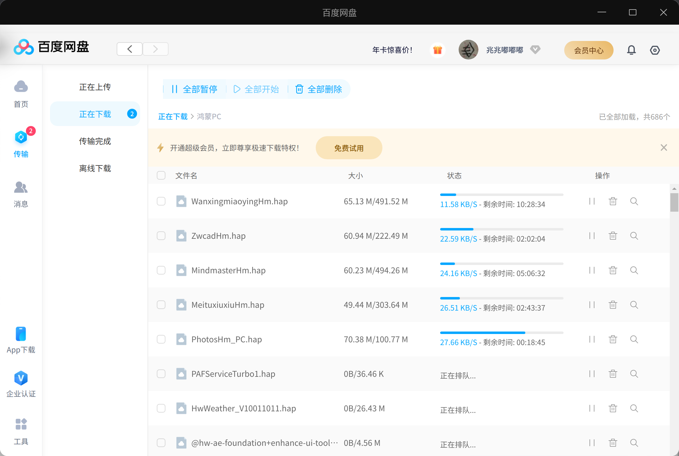Open the 离线下载 tab
Viewport: 679px width, 456px height.
(95, 169)
